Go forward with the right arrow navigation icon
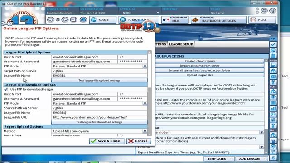Screen dimensions: 290x163 pos(65,19)
